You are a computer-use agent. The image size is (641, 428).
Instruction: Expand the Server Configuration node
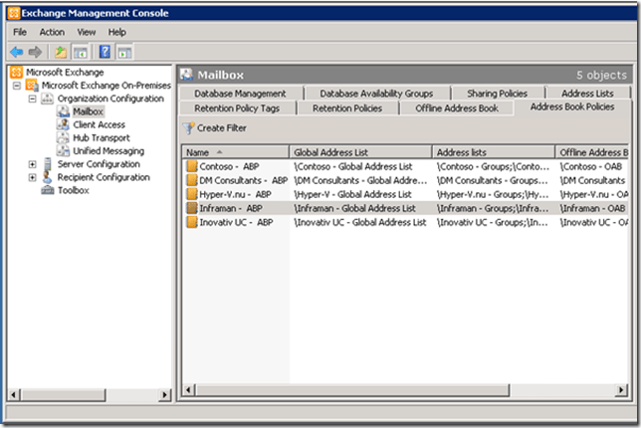pyautogui.click(x=33, y=164)
